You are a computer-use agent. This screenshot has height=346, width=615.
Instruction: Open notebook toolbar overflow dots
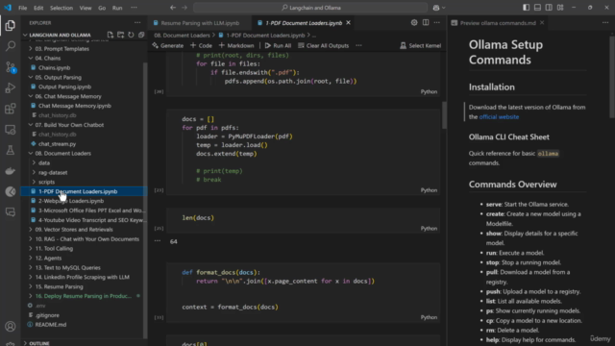click(x=358, y=45)
